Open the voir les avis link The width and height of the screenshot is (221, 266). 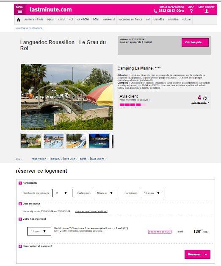200,103
